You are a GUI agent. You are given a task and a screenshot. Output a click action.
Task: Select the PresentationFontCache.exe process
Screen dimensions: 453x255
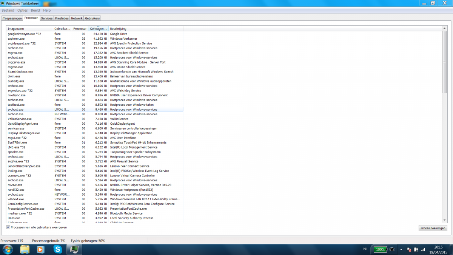(x=95, y=209)
